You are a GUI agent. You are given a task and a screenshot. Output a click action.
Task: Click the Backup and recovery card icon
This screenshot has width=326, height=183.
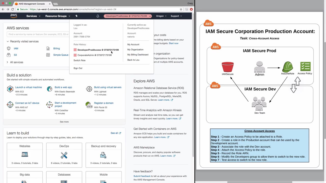[103, 155]
